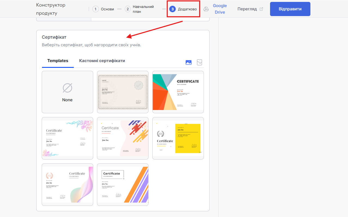Open the Google Drive link
The height and width of the screenshot is (217, 348).
(220, 9)
